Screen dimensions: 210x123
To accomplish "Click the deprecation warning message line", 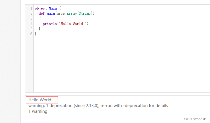I will 98,106.
